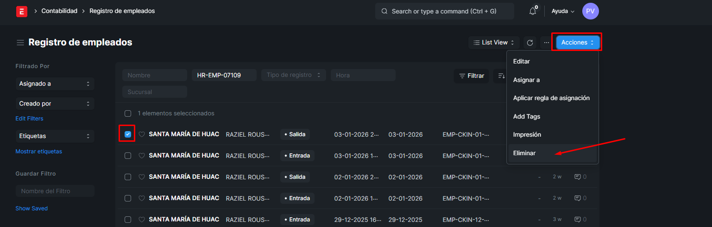The width and height of the screenshot is (712, 227).
Task: Select Eliminar from the Acciones menu
Action: click(x=524, y=153)
